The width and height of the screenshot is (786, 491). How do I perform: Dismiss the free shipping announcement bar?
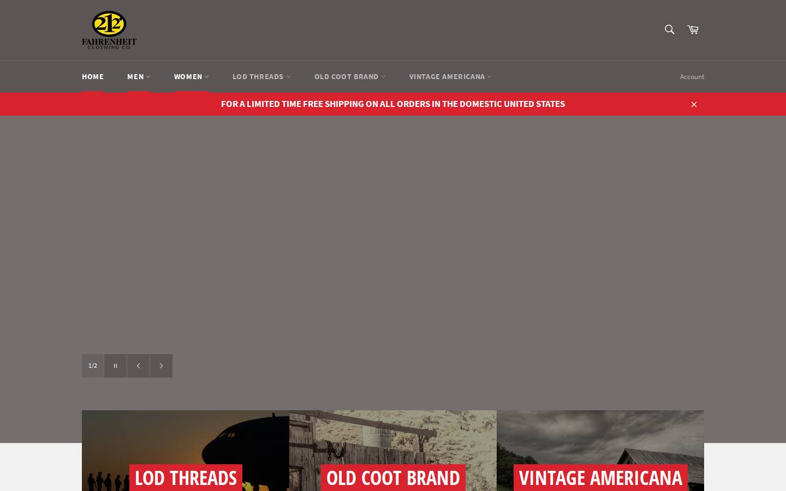[x=694, y=104]
